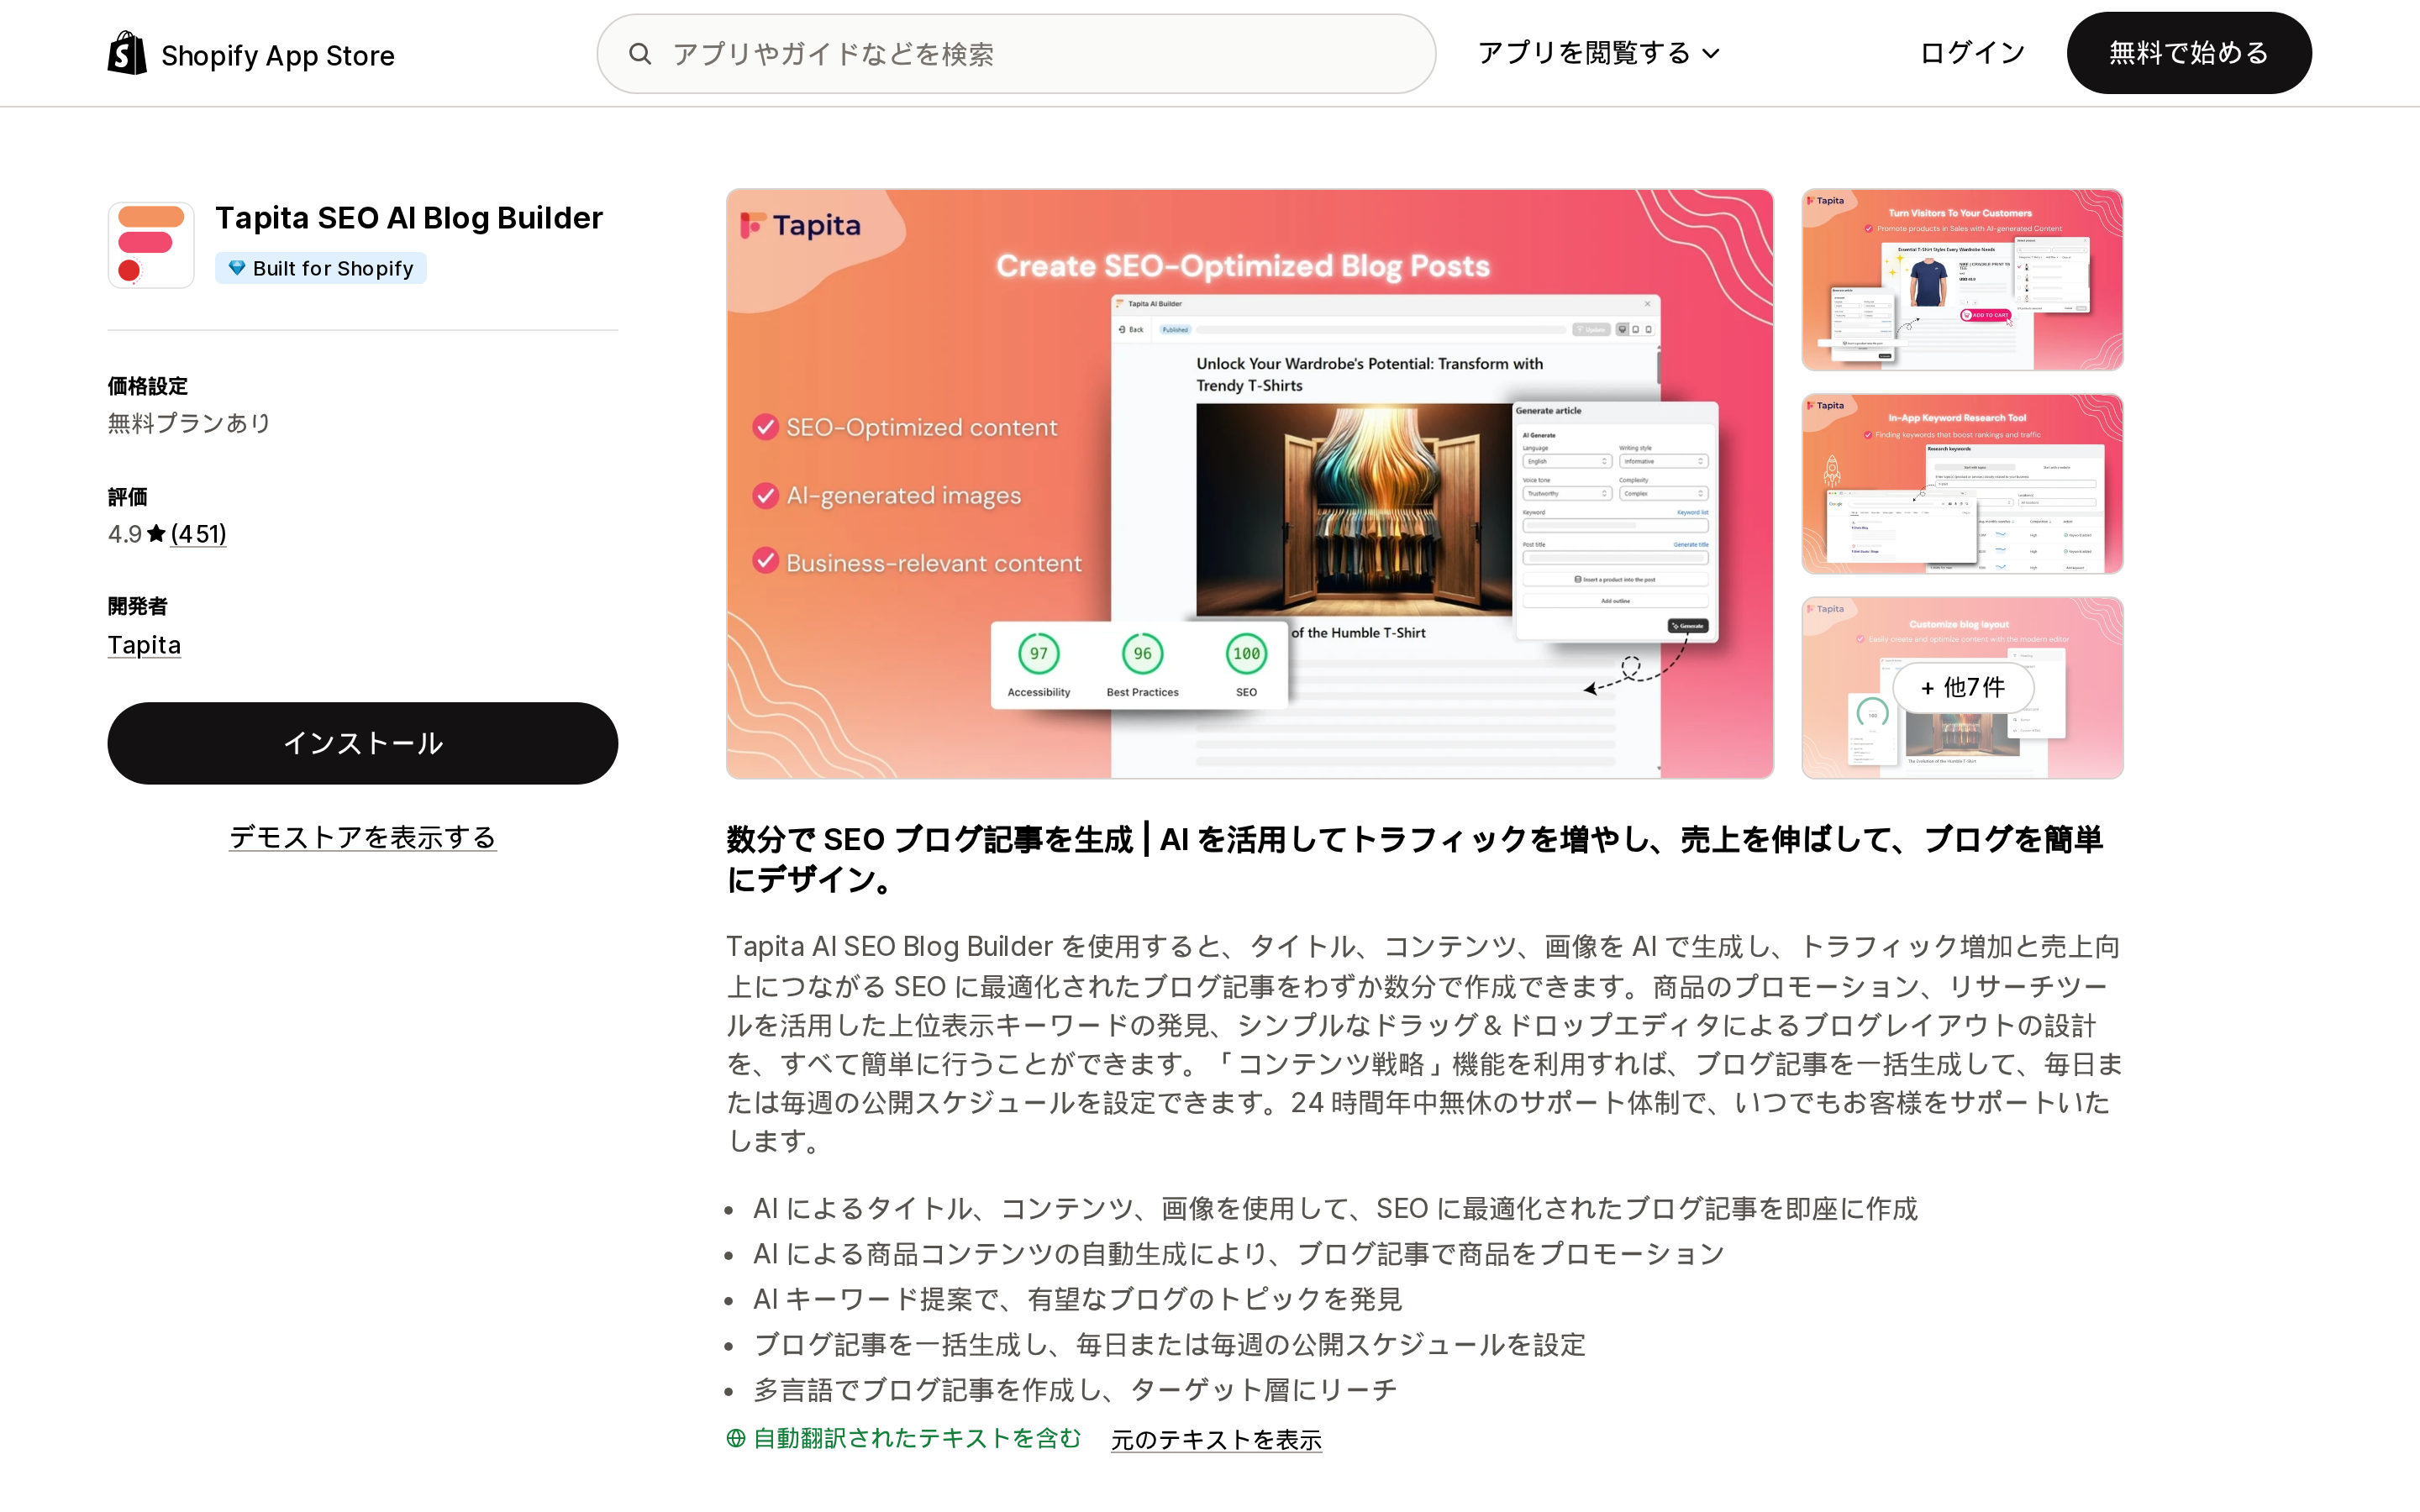Click the 4.9 rating value

tap(125, 534)
